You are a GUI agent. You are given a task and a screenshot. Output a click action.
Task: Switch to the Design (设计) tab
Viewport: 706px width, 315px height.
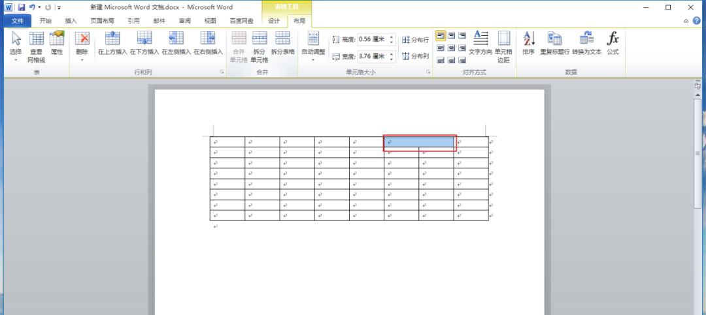pyautogui.click(x=274, y=21)
